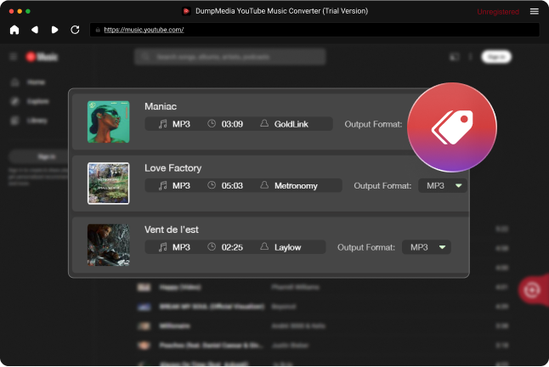Image resolution: width=549 pixels, height=367 pixels.
Task: Click the YouTube Music logo
Action: point(42,57)
